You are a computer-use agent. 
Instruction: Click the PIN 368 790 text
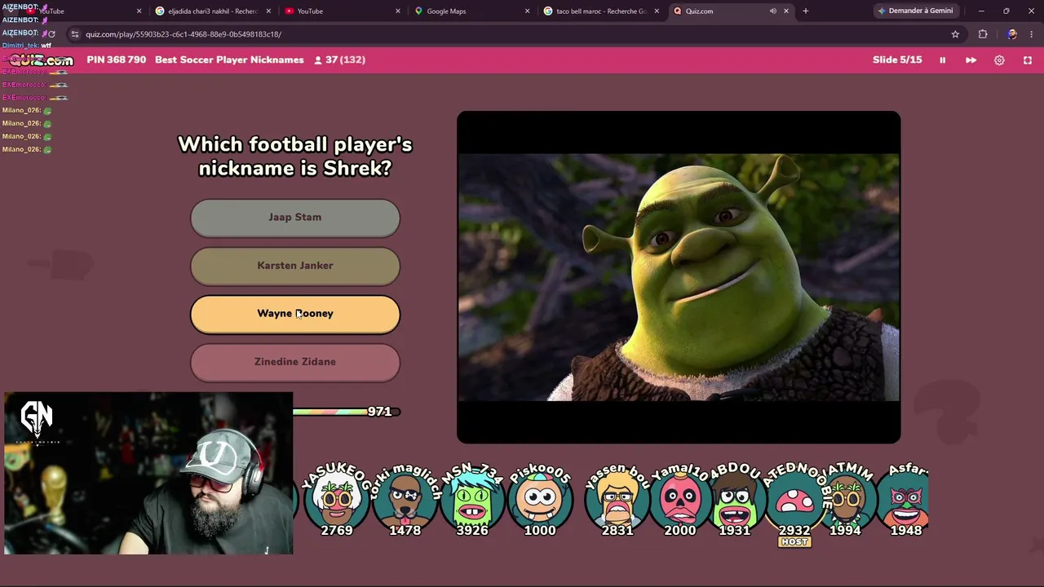tap(117, 60)
